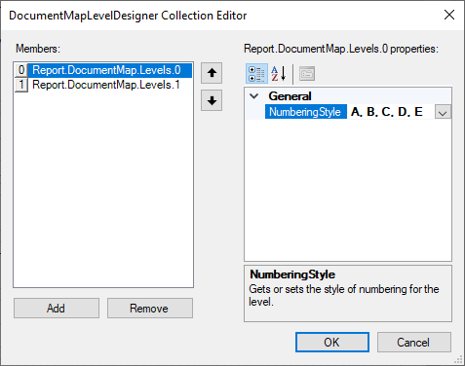This screenshot has height=366, width=465.
Task: Select Report.DocumentMap.Levels.0 member
Action: [x=110, y=70]
